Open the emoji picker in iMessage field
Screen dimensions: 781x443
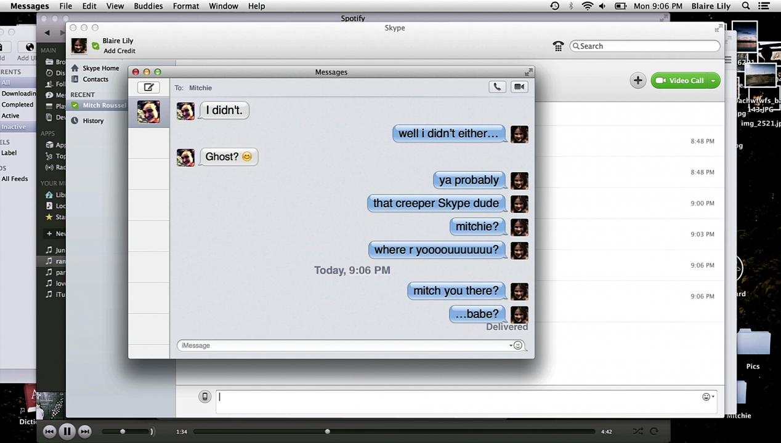[518, 346]
